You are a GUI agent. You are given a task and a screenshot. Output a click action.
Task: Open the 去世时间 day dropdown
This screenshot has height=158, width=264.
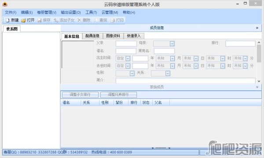click(x=196, y=66)
